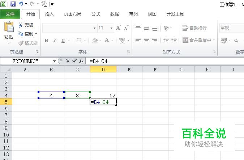Select row 5 header
The height and width of the screenshot is (160, 244).
(x=6, y=102)
